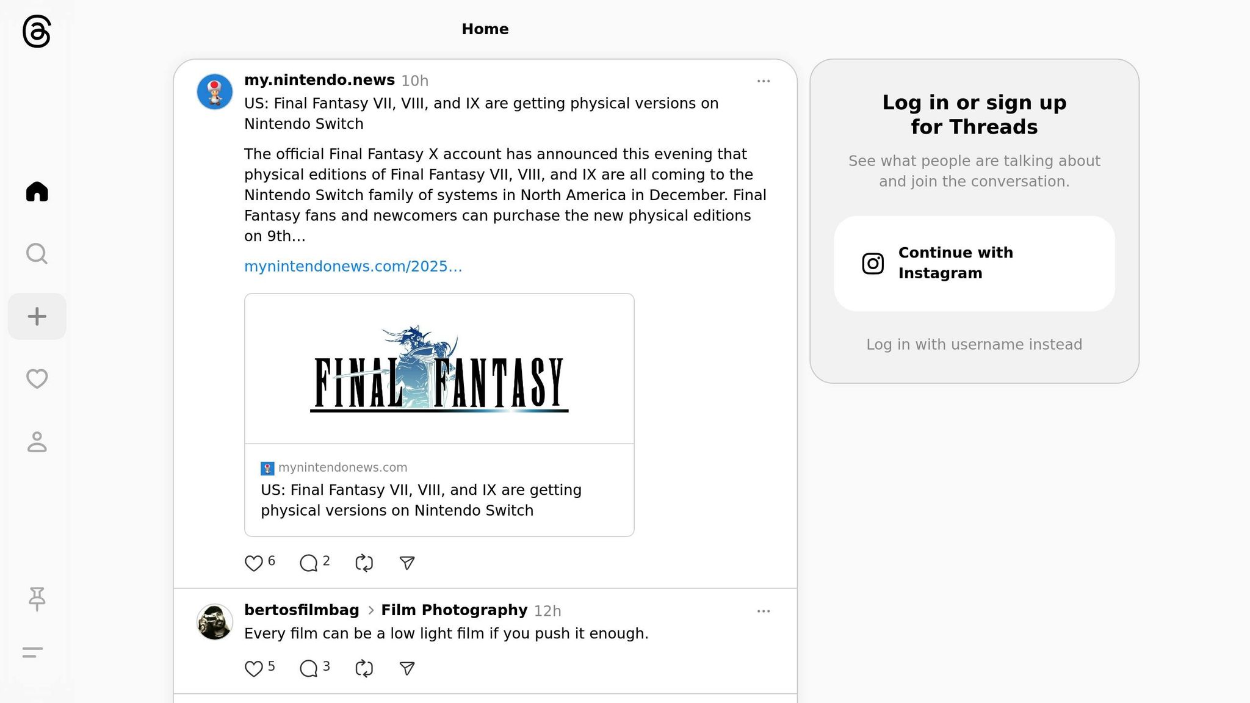This screenshot has width=1250, height=703.
Task: Open the Search magnifier in the sidebar
Action: (37, 254)
